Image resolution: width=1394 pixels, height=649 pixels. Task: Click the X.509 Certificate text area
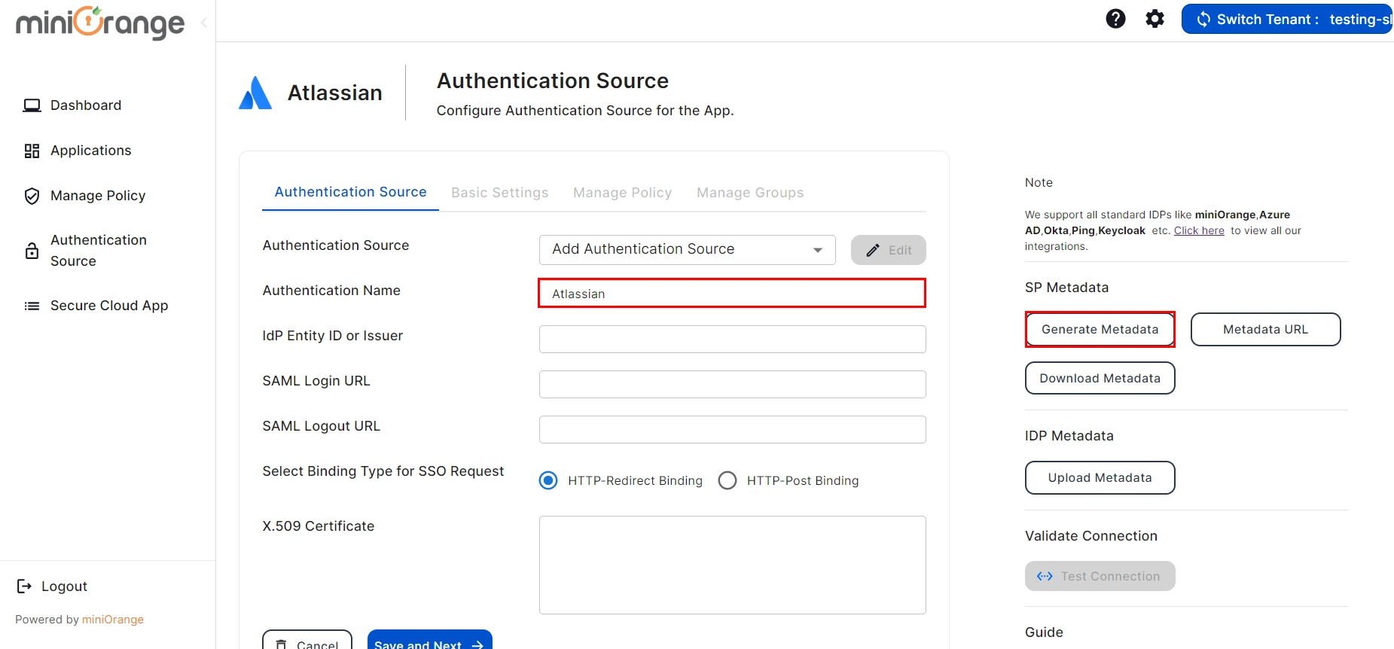pyautogui.click(x=733, y=565)
